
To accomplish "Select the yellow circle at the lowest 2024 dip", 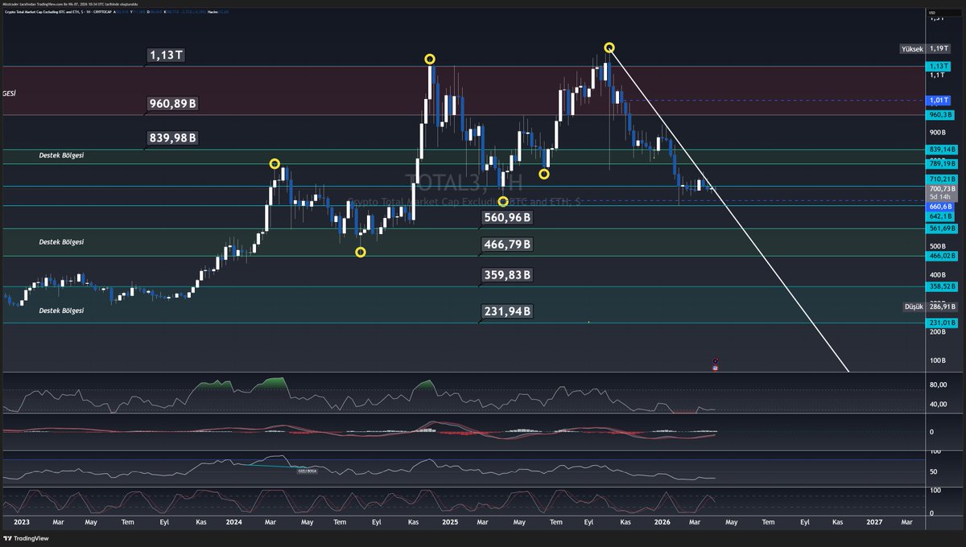I will (x=360, y=252).
